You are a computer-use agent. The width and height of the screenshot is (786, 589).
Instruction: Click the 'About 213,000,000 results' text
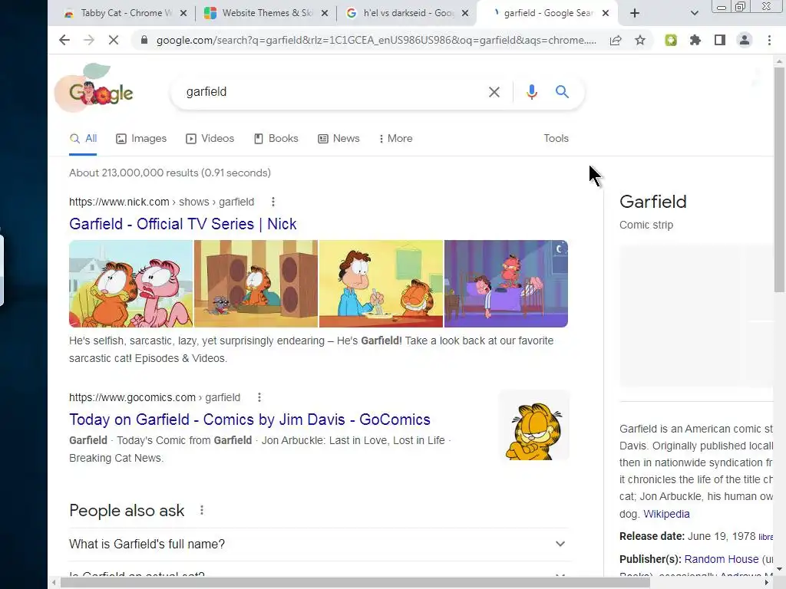[170, 173]
